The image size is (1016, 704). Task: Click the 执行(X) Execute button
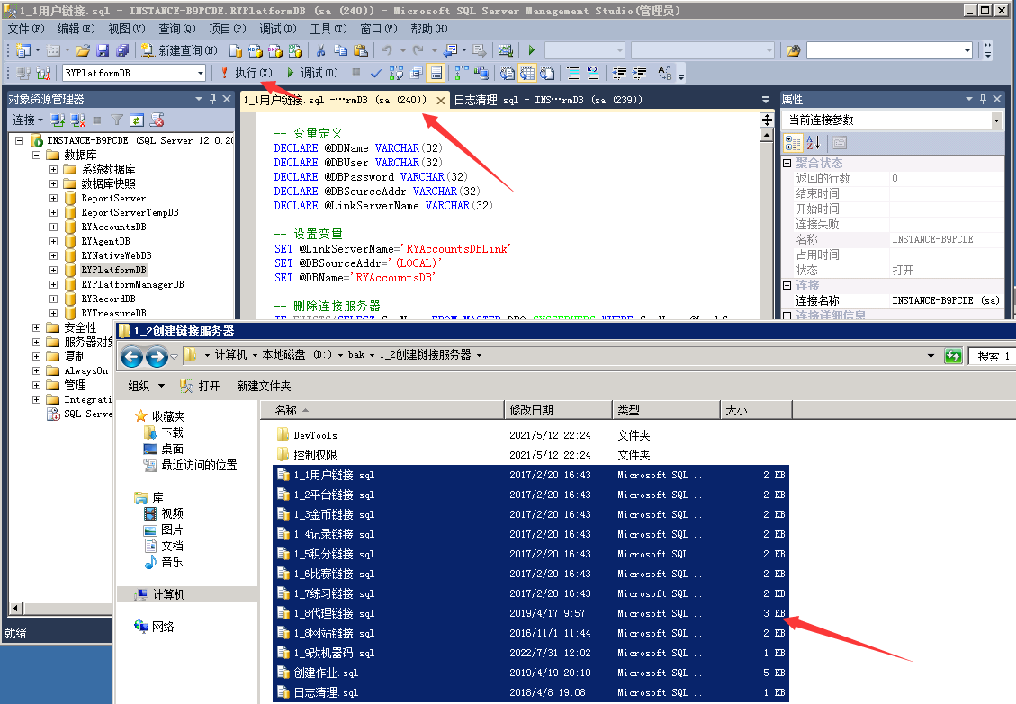click(247, 73)
